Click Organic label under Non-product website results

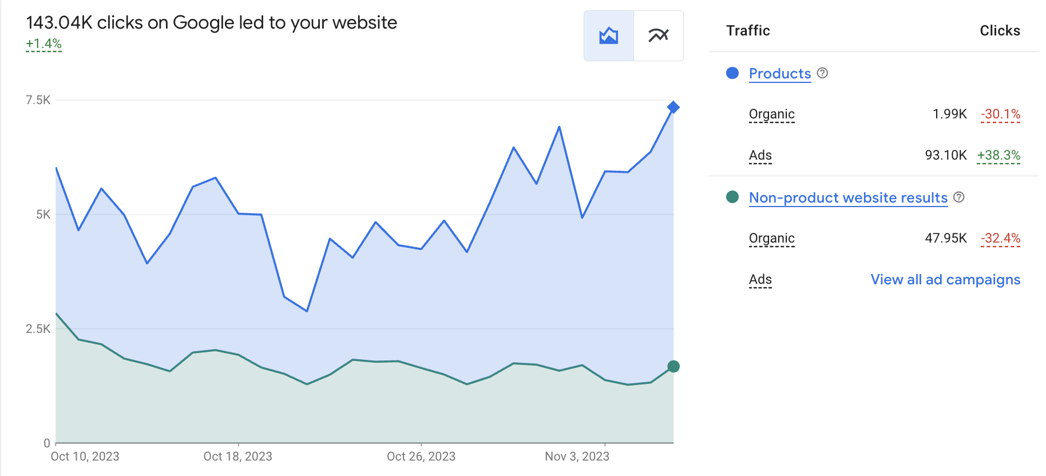click(771, 239)
